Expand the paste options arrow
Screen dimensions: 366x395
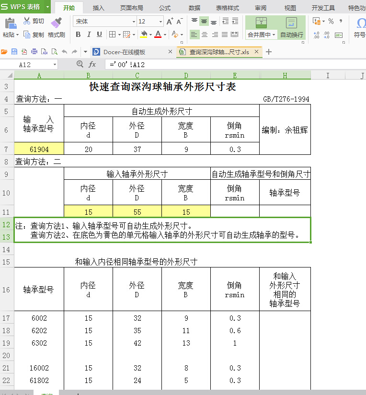click(x=17, y=35)
